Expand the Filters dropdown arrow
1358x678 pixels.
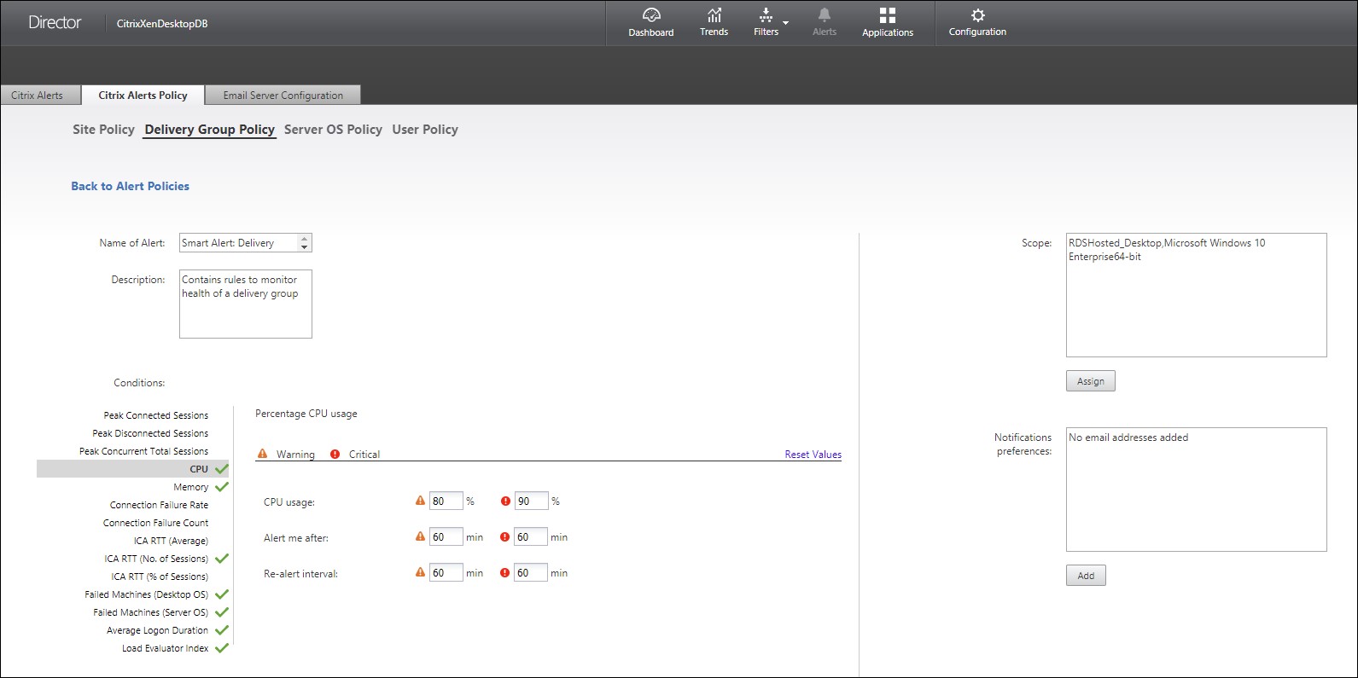[x=786, y=23]
